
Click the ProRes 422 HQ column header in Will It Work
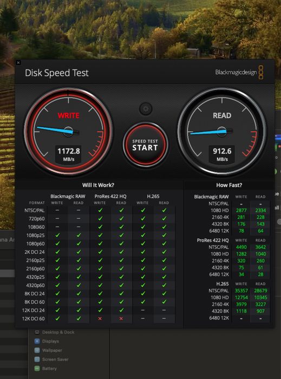point(110,196)
